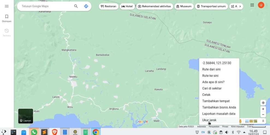Open the Google Maps hamburger menu

7,6
